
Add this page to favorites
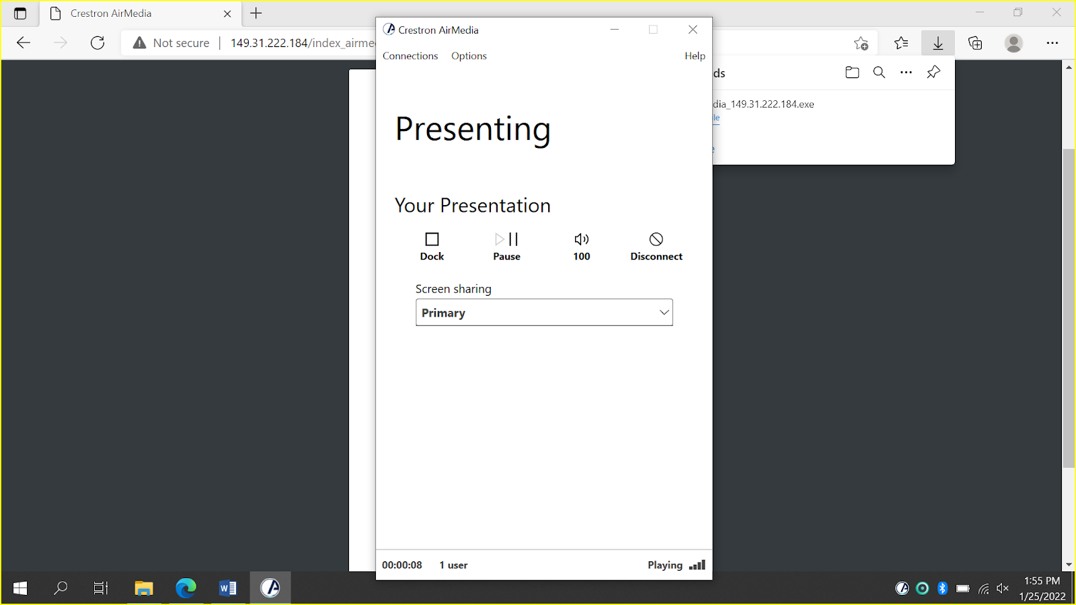click(861, 43)
